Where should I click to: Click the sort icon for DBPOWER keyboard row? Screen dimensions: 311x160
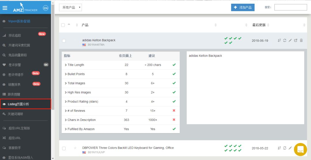pyautogui.click(x=279, y=148)
